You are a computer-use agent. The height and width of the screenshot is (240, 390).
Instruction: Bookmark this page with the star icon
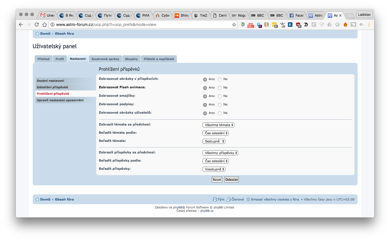tap(234, 25)
